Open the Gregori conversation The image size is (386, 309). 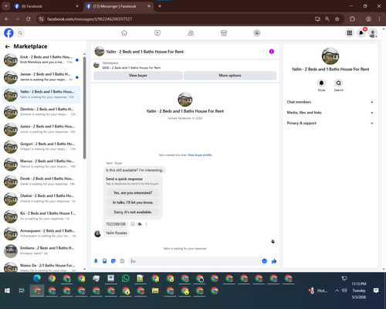pos(42,147)
